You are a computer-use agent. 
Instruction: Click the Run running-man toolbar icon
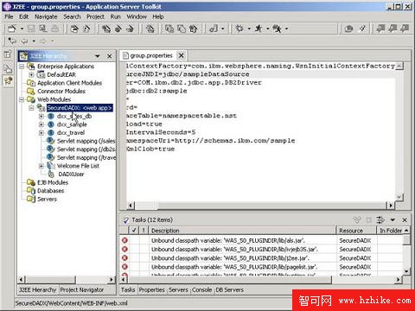[x=259, y=29]
